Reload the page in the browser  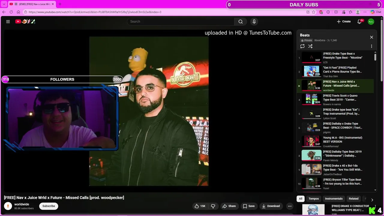pyautogui.click(x=11, y=12)
